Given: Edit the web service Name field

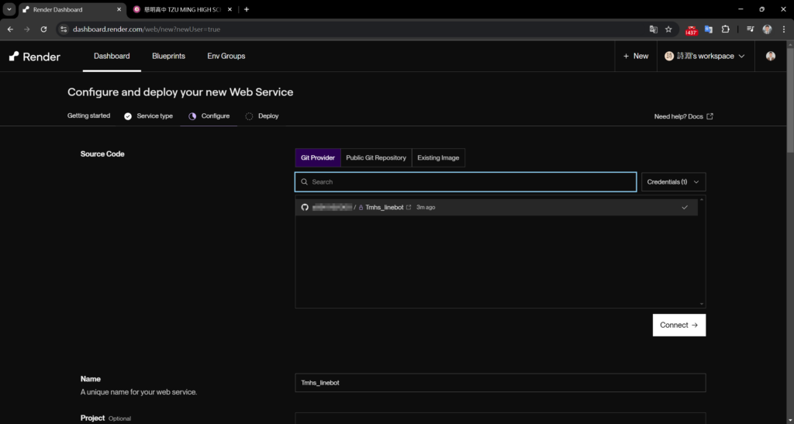Looking at the screenshot, I should pos(500,383).
